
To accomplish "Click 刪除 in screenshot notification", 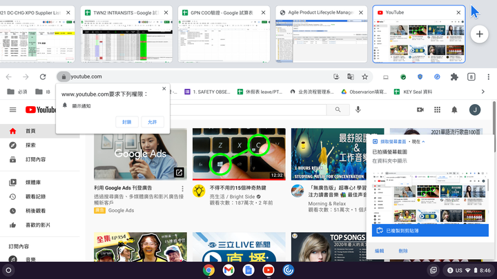I will coord(403,251).
